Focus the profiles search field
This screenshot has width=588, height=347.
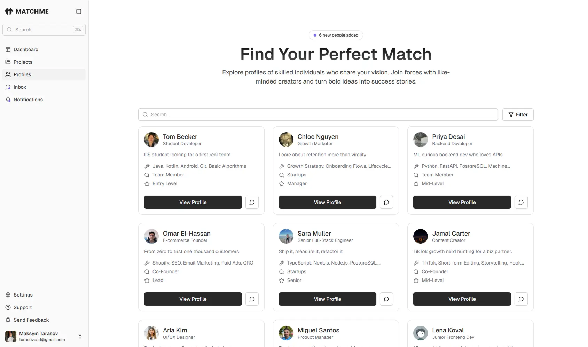(318, 115)
